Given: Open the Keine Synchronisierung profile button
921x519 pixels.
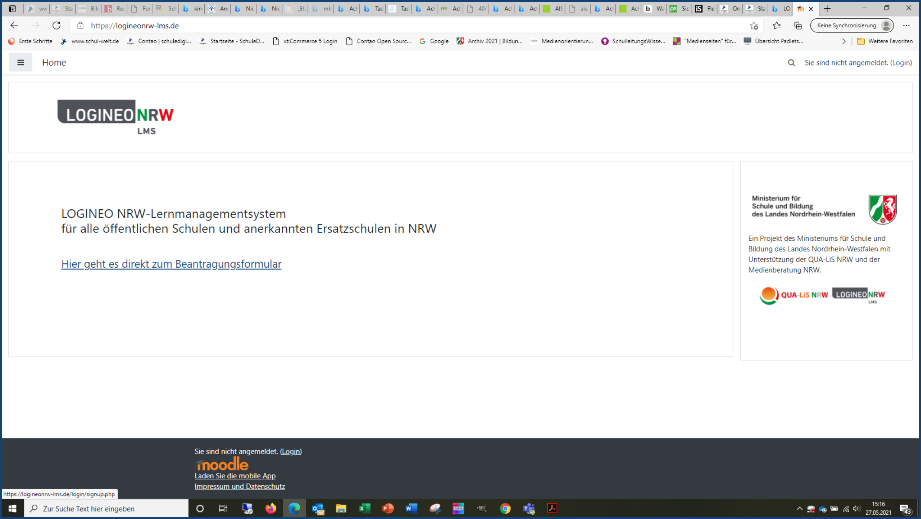Looking at the screenshot, I should (852, 26).
